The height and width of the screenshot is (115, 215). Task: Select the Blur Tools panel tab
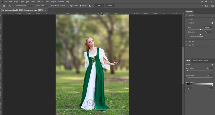tap(189, 11)
